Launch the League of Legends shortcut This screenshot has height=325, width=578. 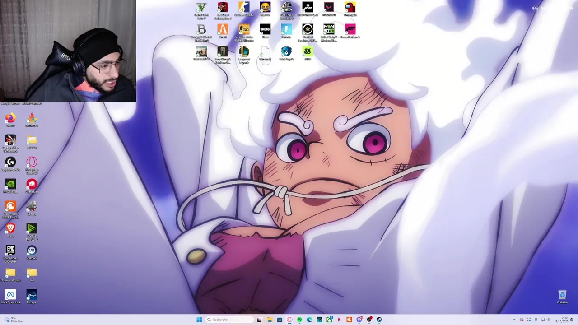pyautogui.click(x=244, y=55)
